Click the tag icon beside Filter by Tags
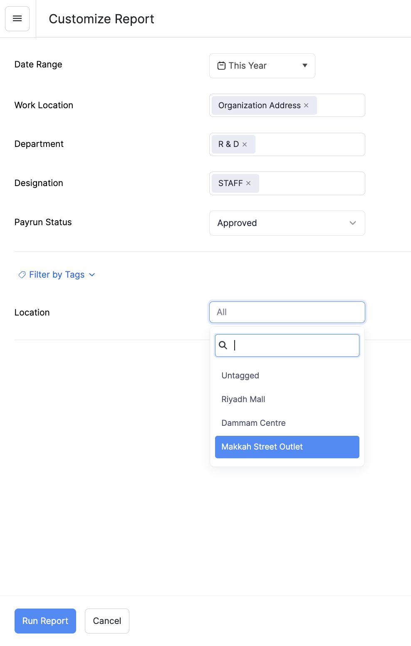Screen dimensions: 411x646 [x=22, y=275]
